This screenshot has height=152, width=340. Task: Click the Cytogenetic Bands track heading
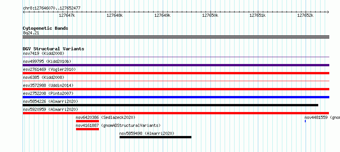[x=45, y=28]
